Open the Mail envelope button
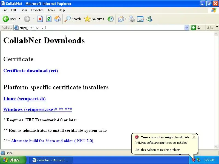219x164 pixels. tap(121, 19)
